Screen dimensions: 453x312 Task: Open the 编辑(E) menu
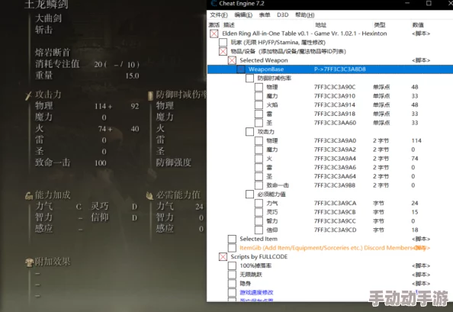tap(243, 14)
